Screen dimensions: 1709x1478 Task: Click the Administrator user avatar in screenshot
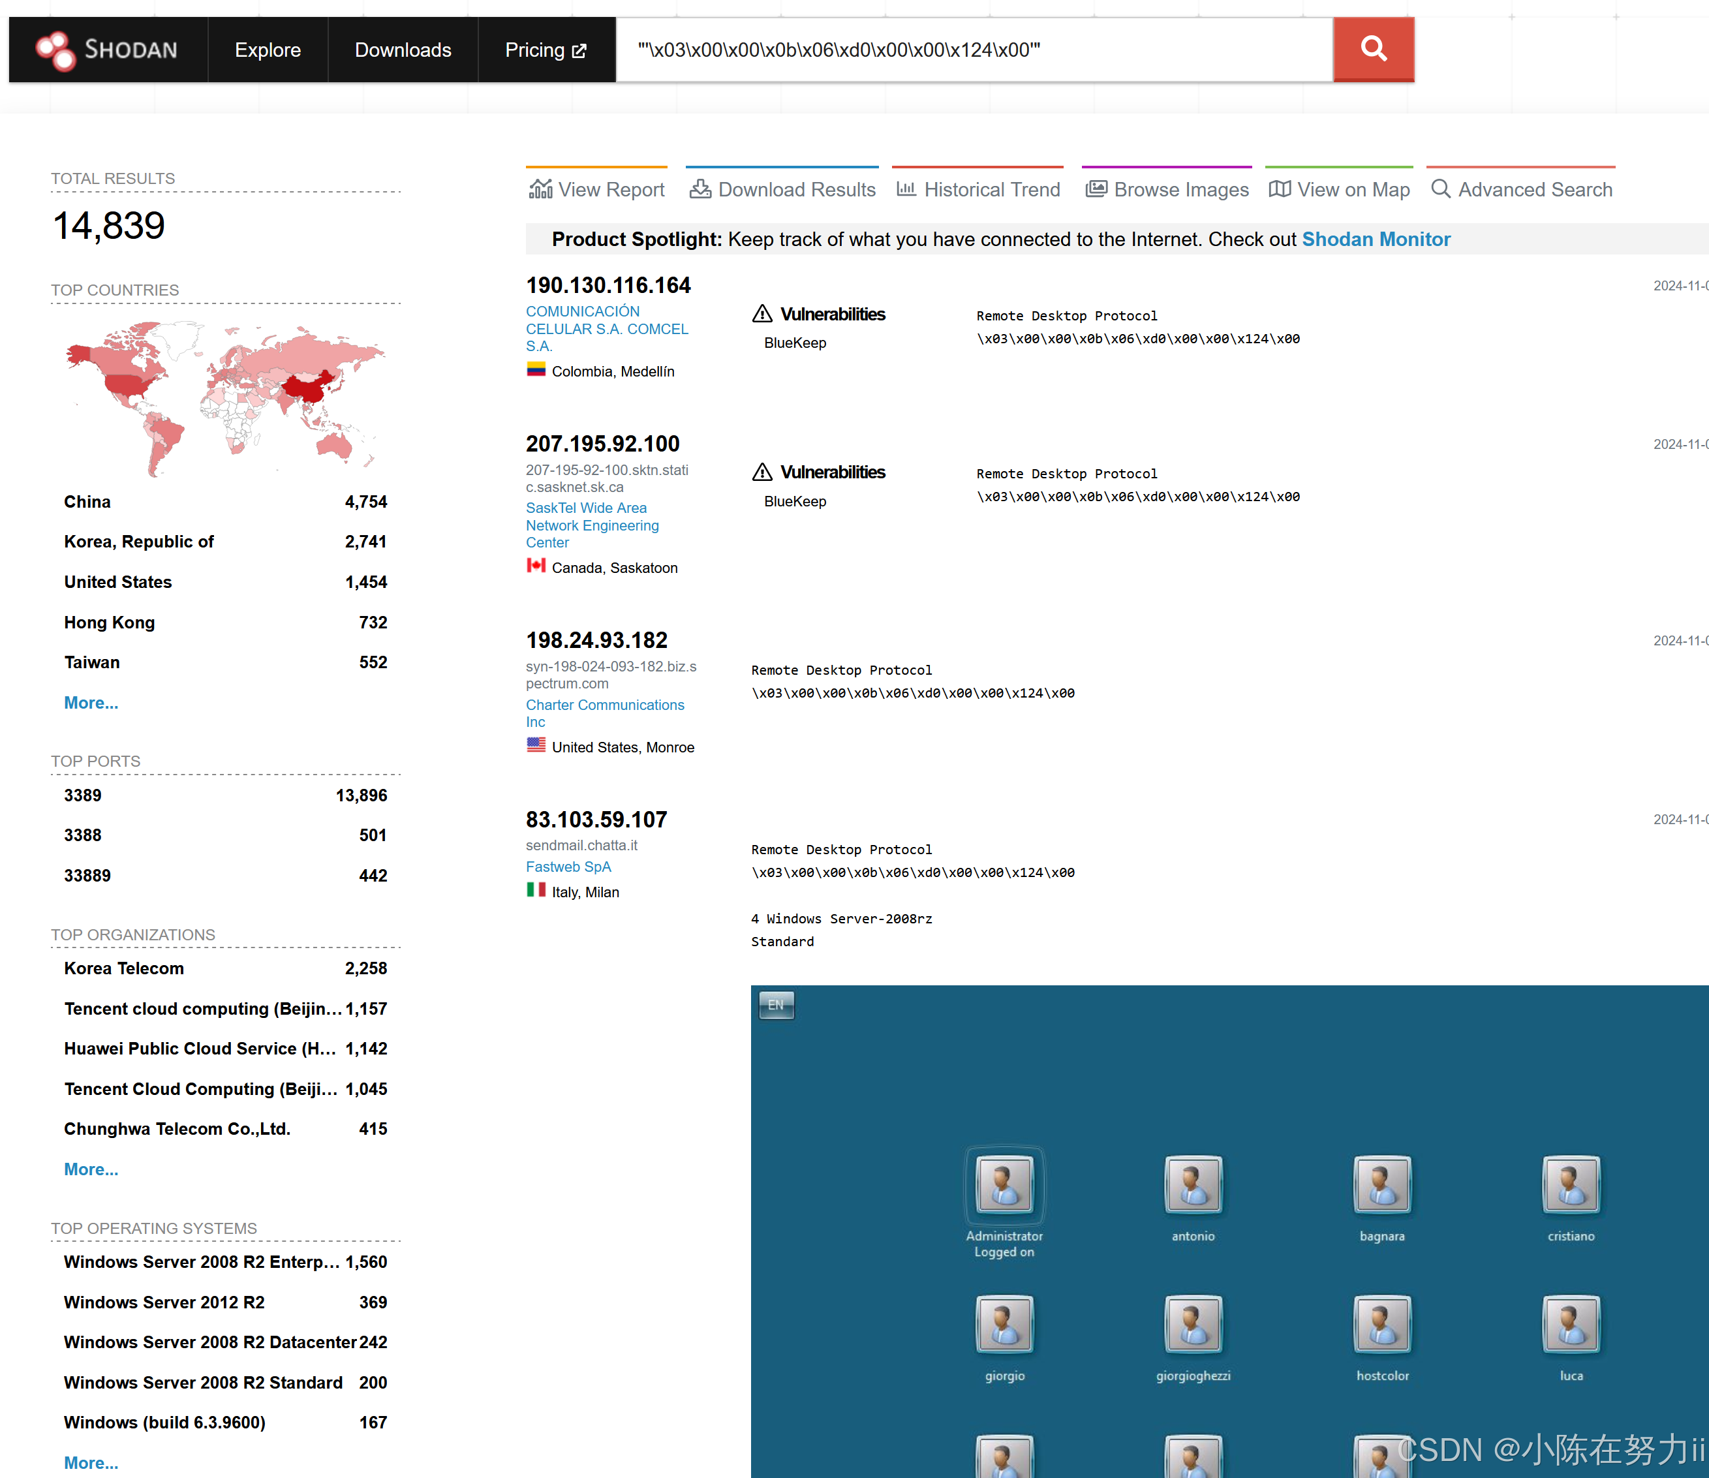[x=1004, y=1184]
